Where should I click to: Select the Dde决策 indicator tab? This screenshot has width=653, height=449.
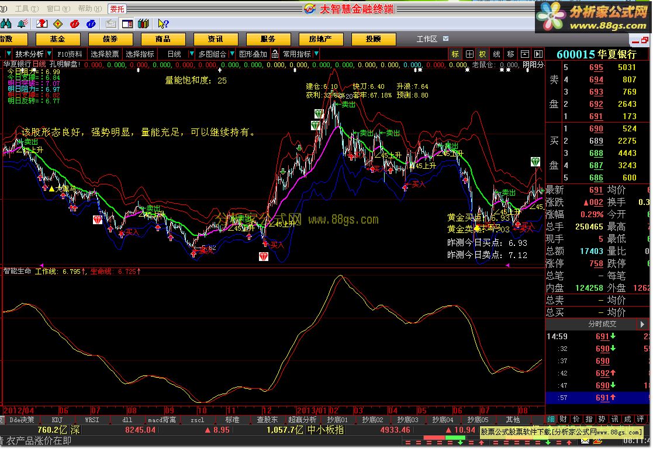click(22, 420)
